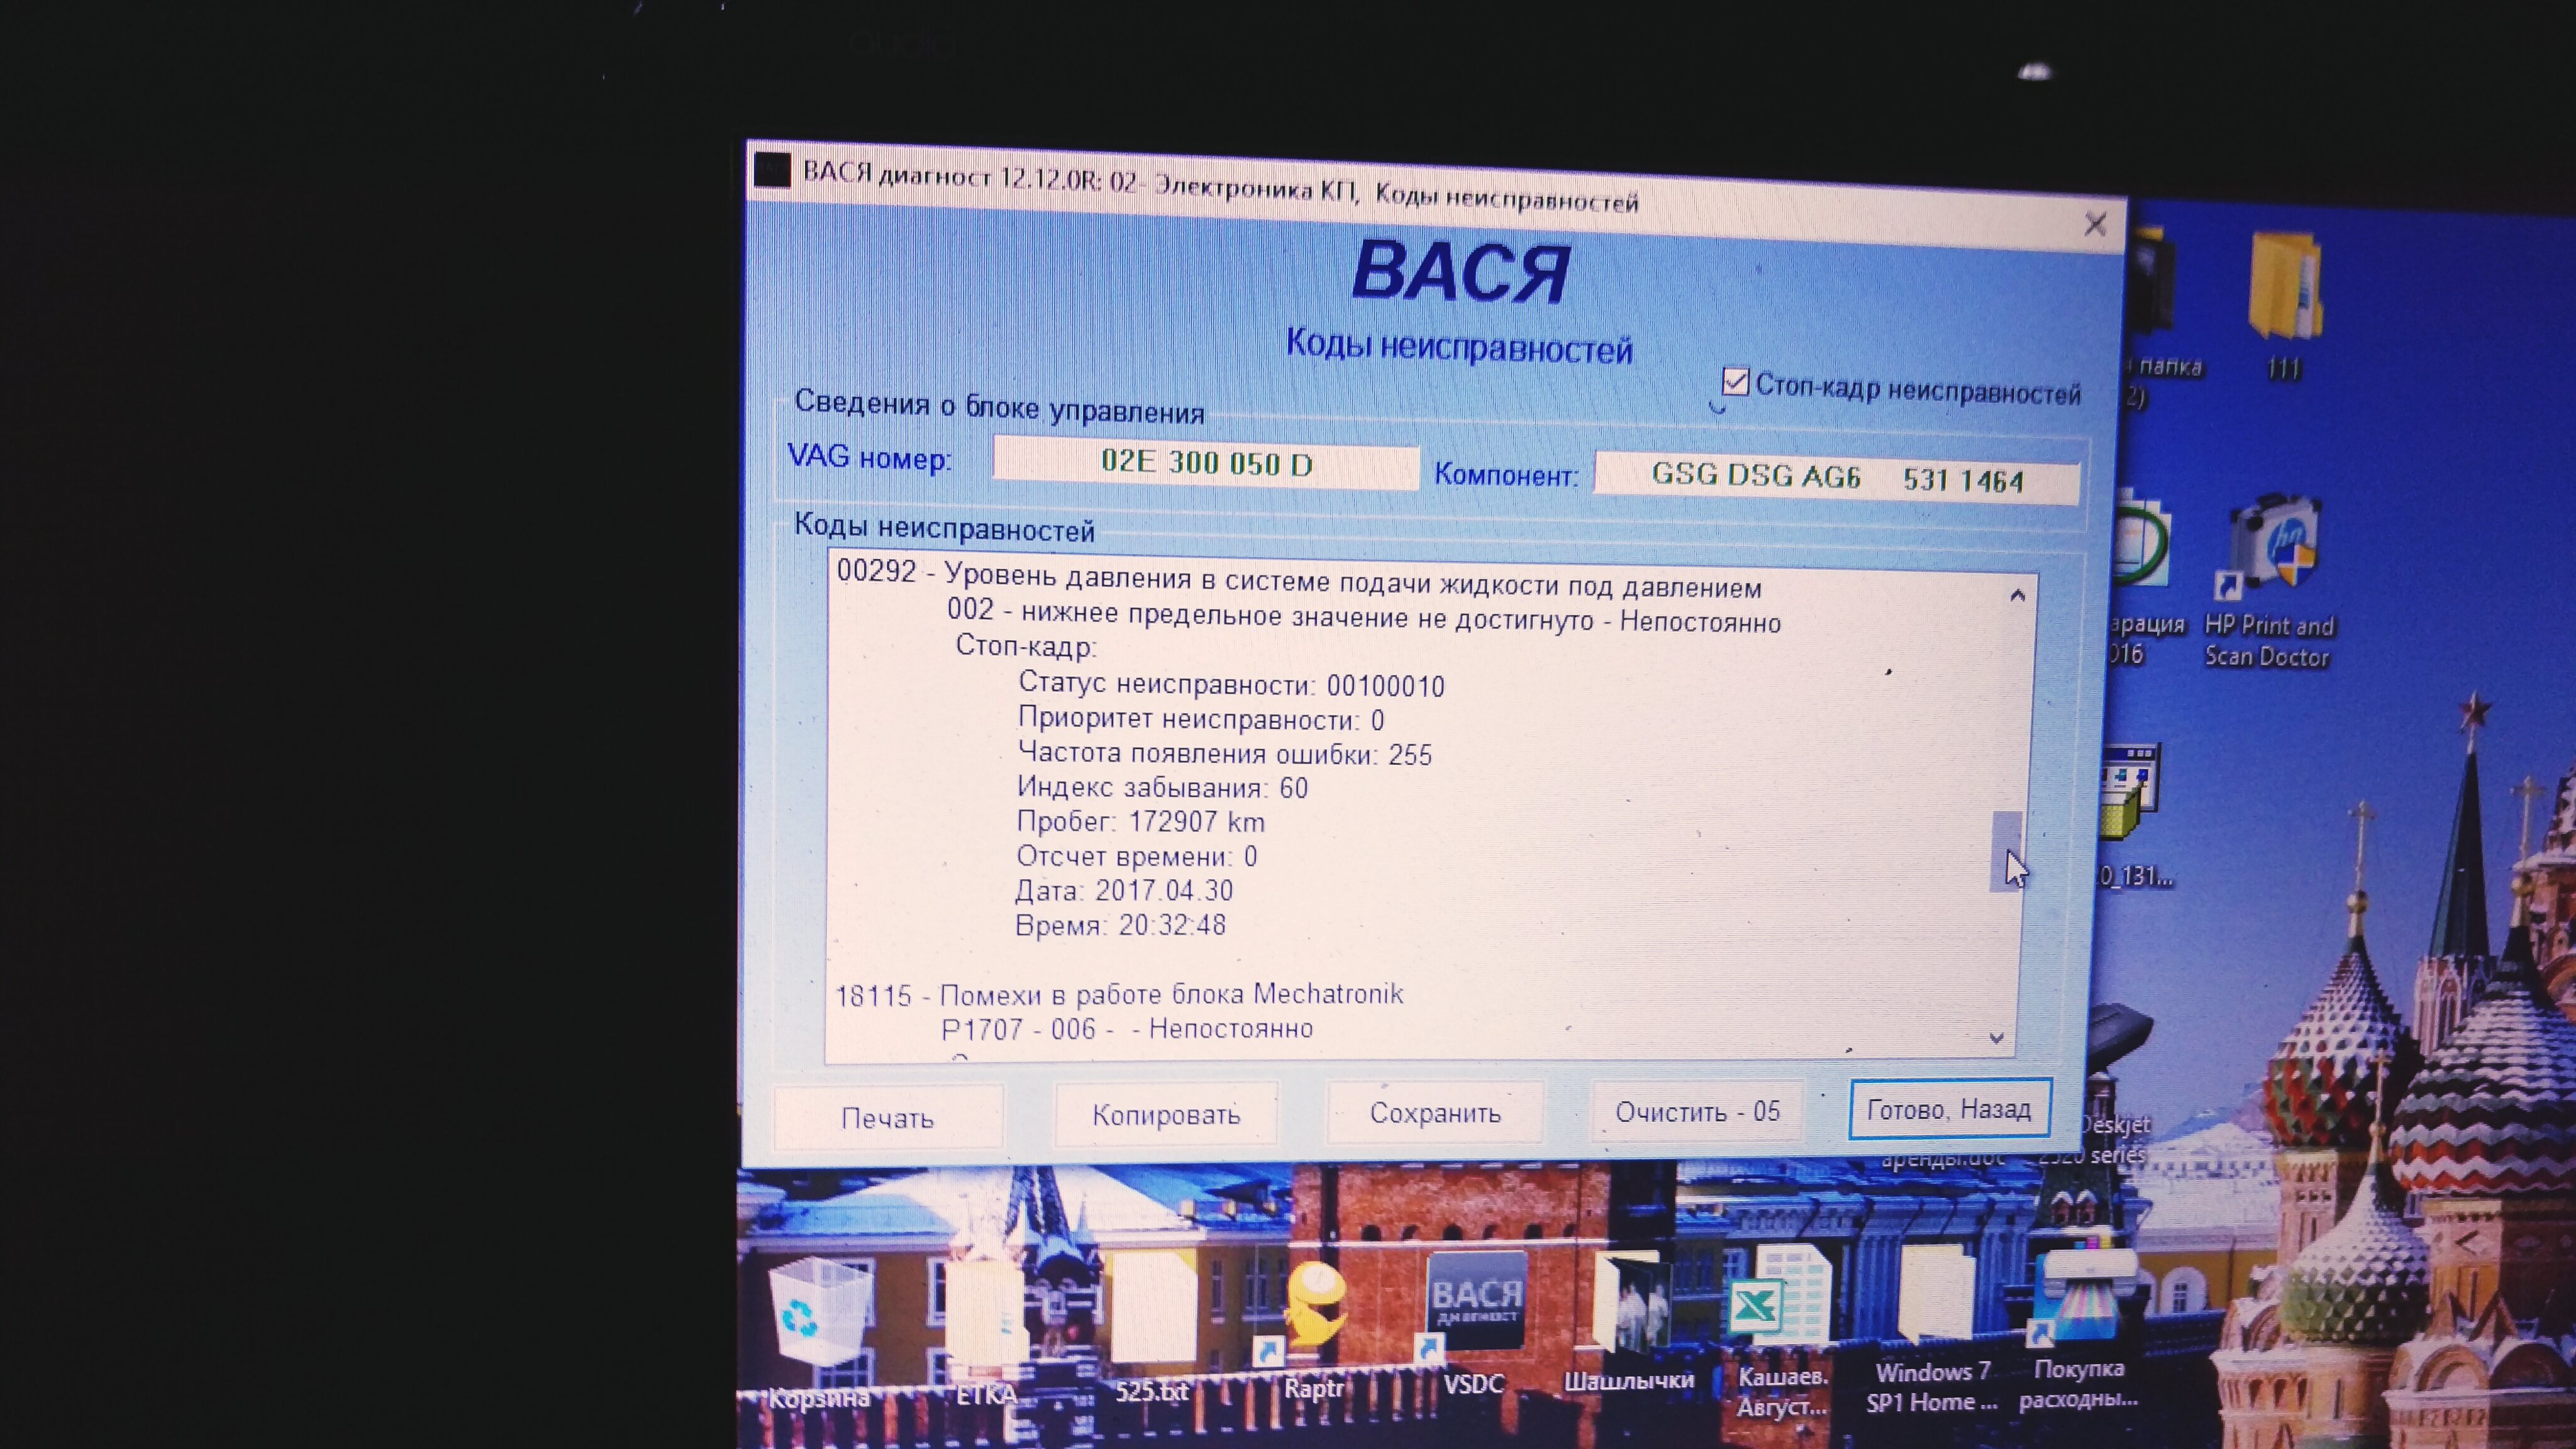Toggle the Стоп-кадр неисправностей checkbox
Image resolution: width=2576 pixels, height=1449 pixels.
click(x=1735, y=382)
